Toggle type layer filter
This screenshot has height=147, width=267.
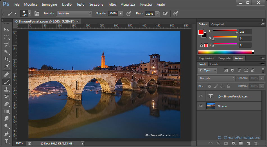239,70
